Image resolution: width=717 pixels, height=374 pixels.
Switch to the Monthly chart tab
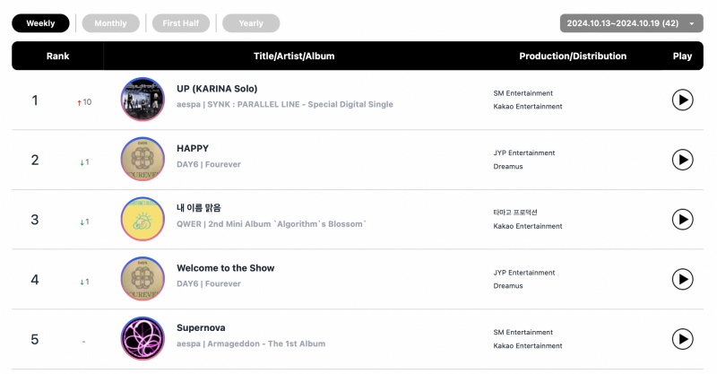click(x=110, y=23)
